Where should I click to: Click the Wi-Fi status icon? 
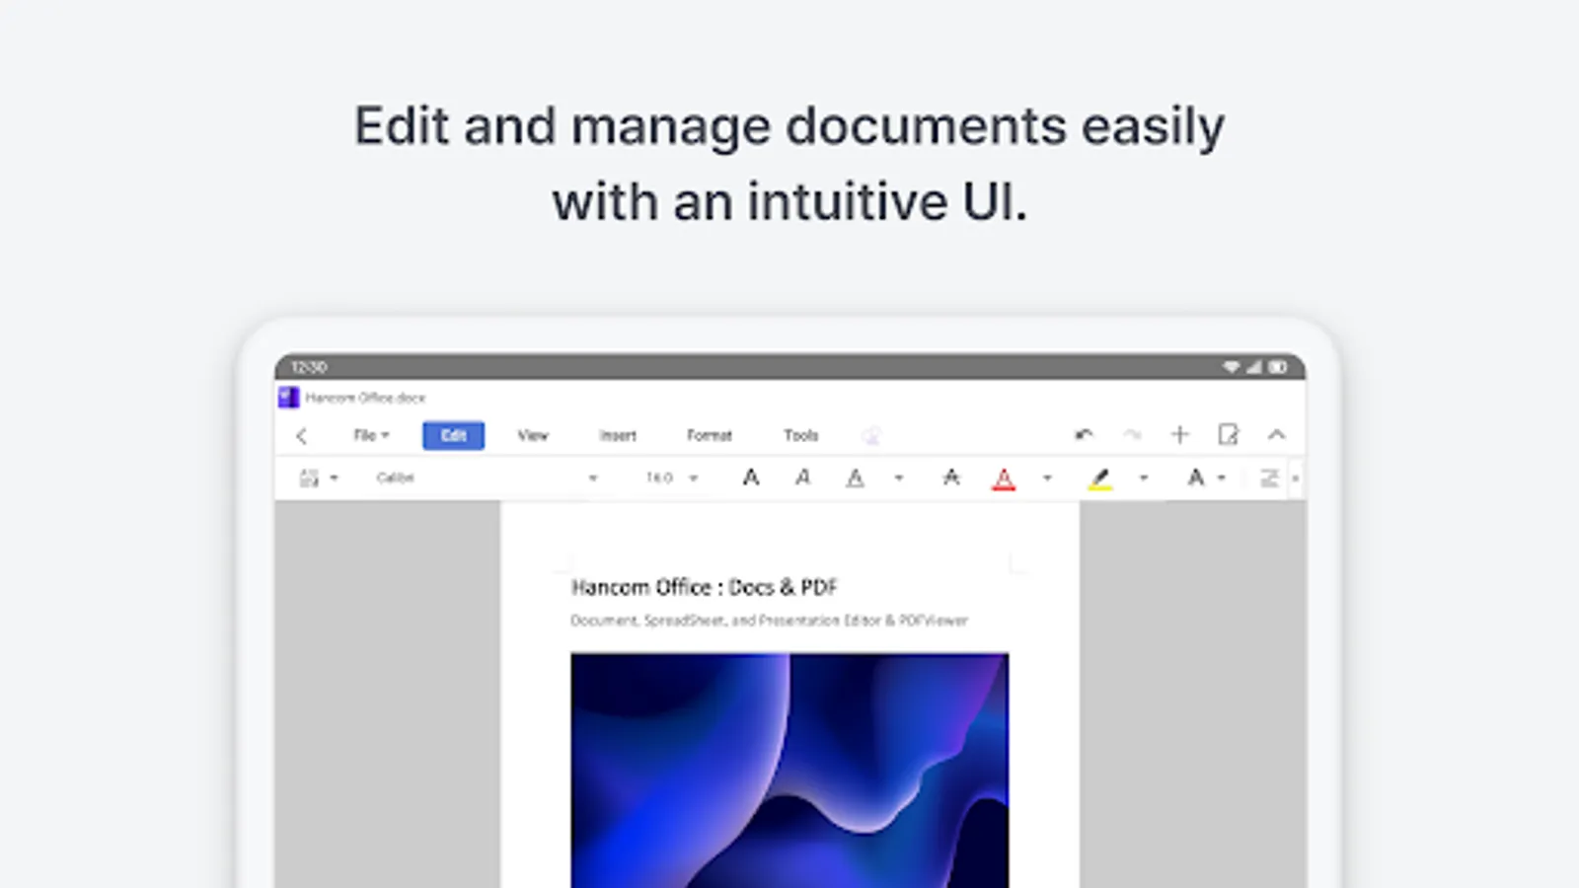(1232, 367)
